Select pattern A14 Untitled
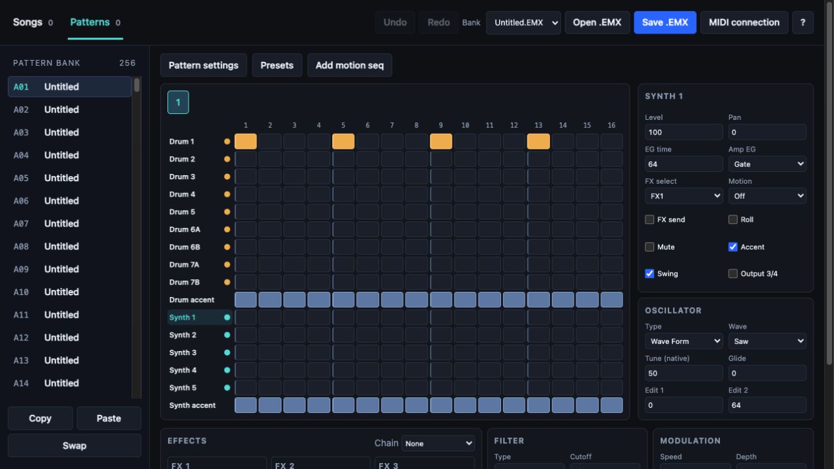Viewport: 834px width, 469px height. [x=70, y=383]
